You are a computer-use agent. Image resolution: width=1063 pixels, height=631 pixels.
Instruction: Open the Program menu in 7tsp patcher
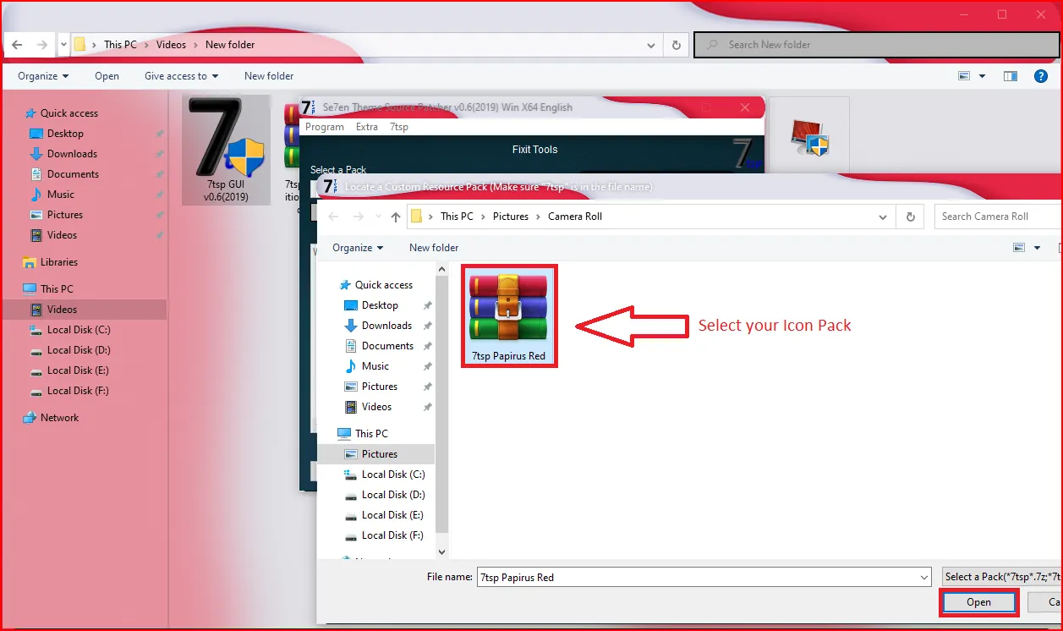pyautogui.click(x=325, y=127)
